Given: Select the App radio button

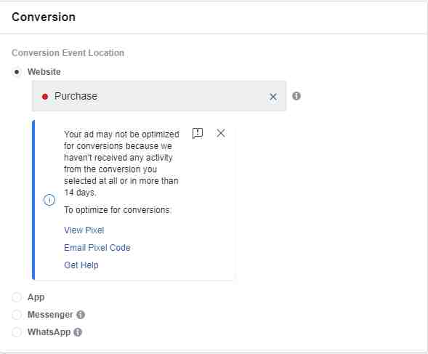Looking at the screenshot, I should tap(17, 297).
